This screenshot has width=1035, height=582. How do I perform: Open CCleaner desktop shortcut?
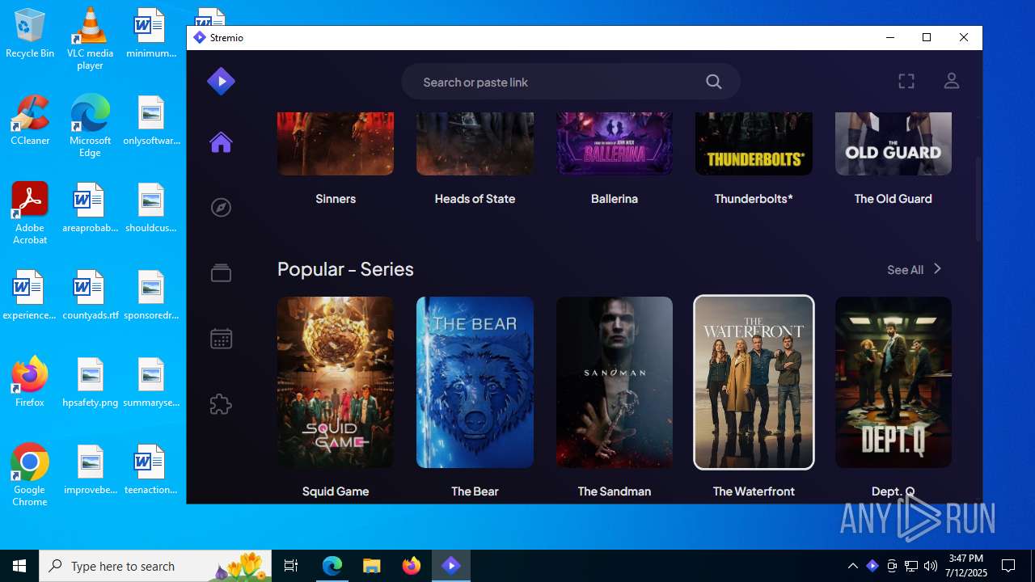30,121
